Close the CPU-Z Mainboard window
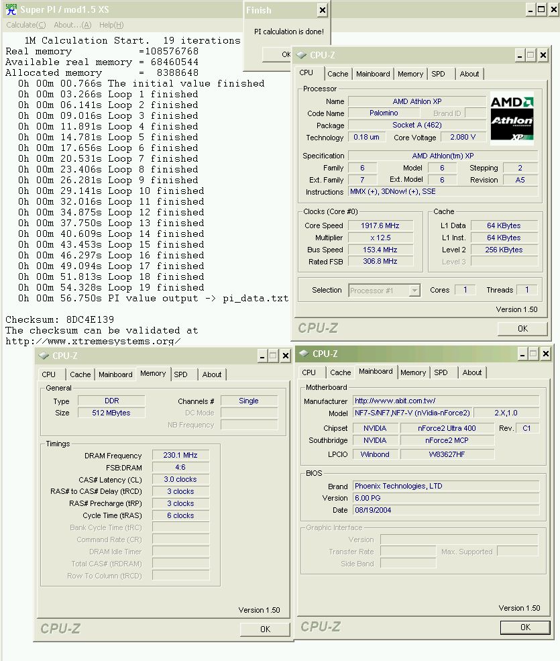This screenshot has height=661, width=560. [546, 354]
